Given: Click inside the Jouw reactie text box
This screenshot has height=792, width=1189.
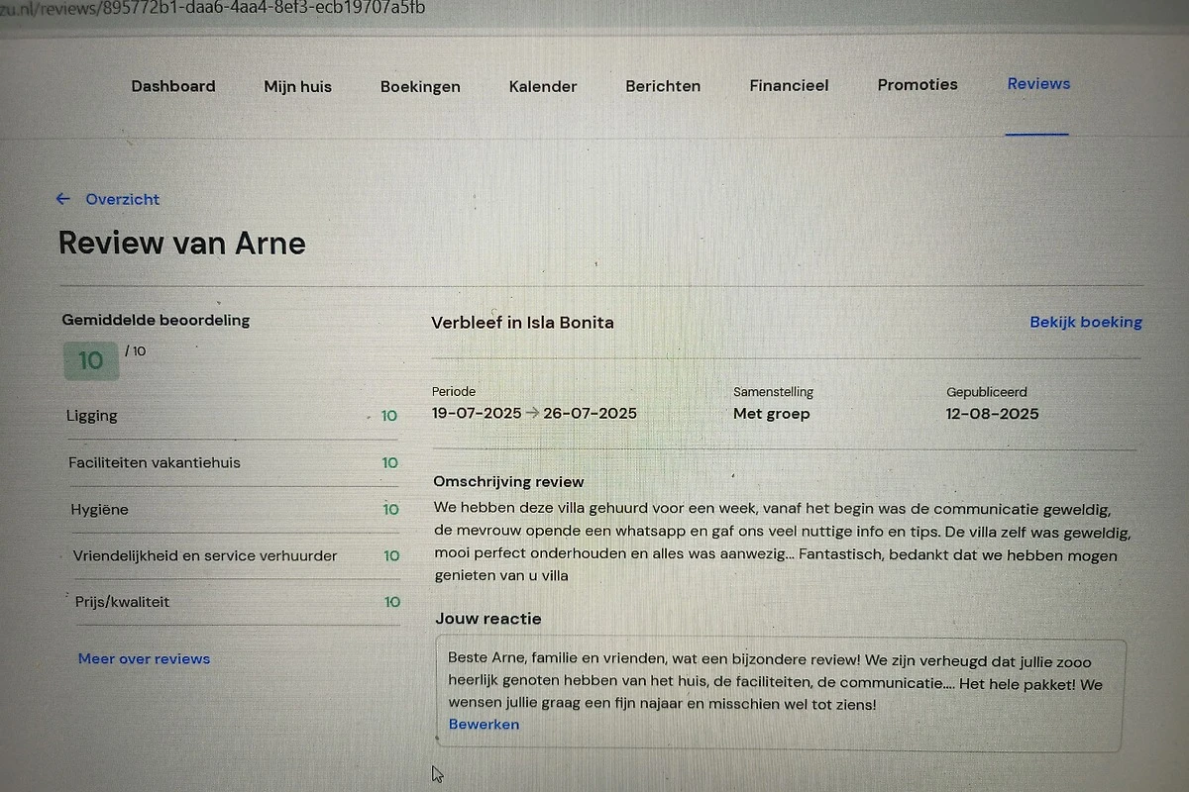Looking at the screenshot, I should (x=779, y=683).
